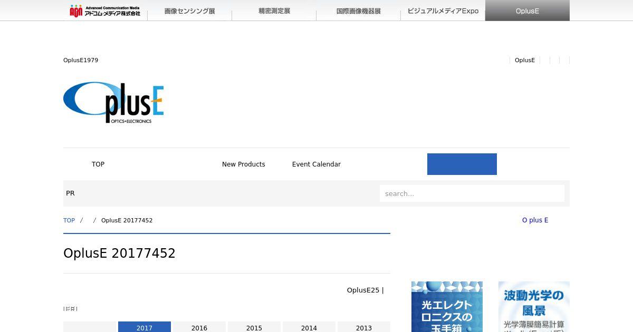
Task: Select the 2015 year tab
Action: pyautogui.click(x=254, y=327)
